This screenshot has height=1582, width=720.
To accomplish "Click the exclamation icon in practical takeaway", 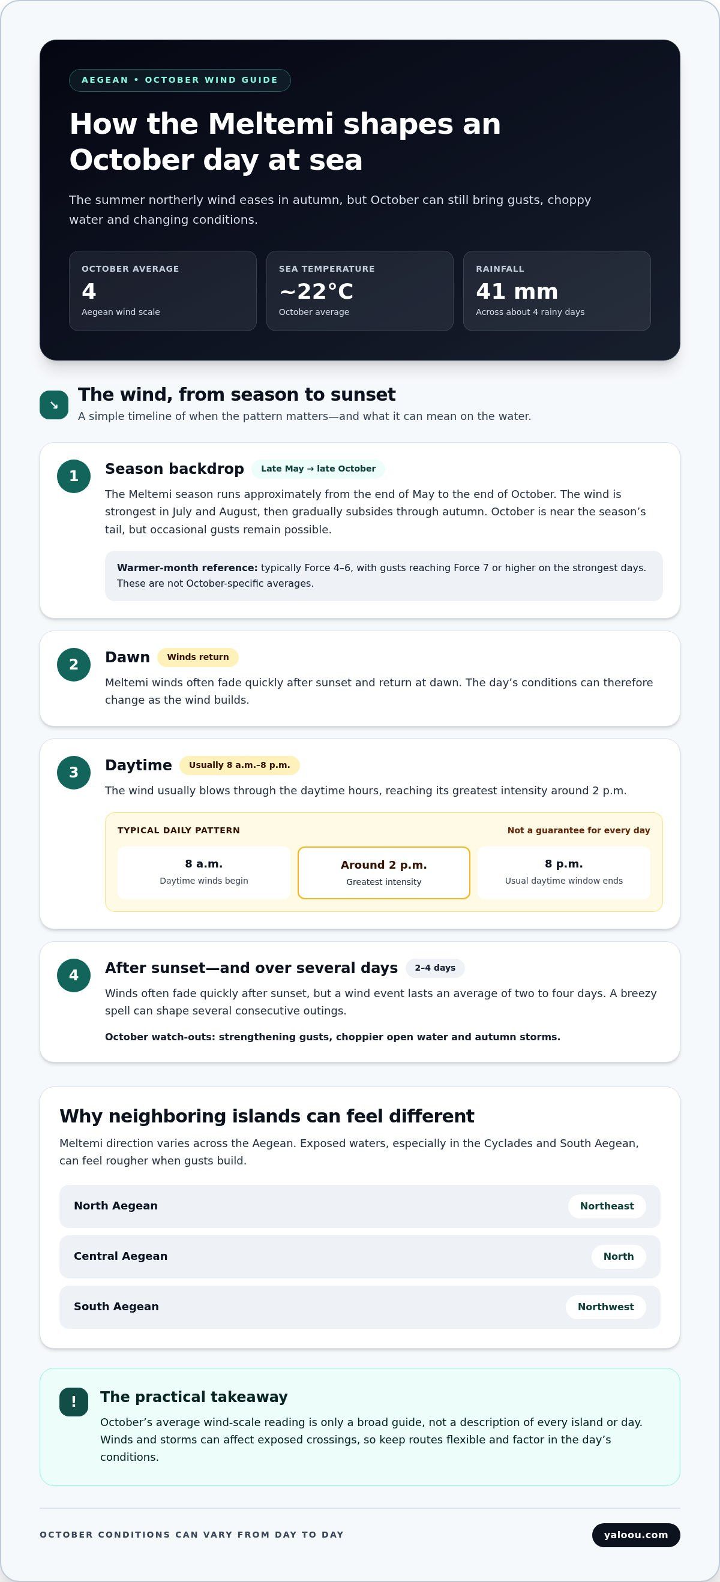I will tap(74, 1401).
